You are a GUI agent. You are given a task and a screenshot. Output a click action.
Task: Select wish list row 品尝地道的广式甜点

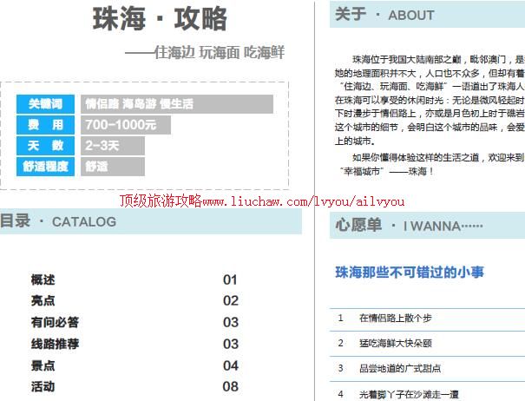(x=401, y=368)
